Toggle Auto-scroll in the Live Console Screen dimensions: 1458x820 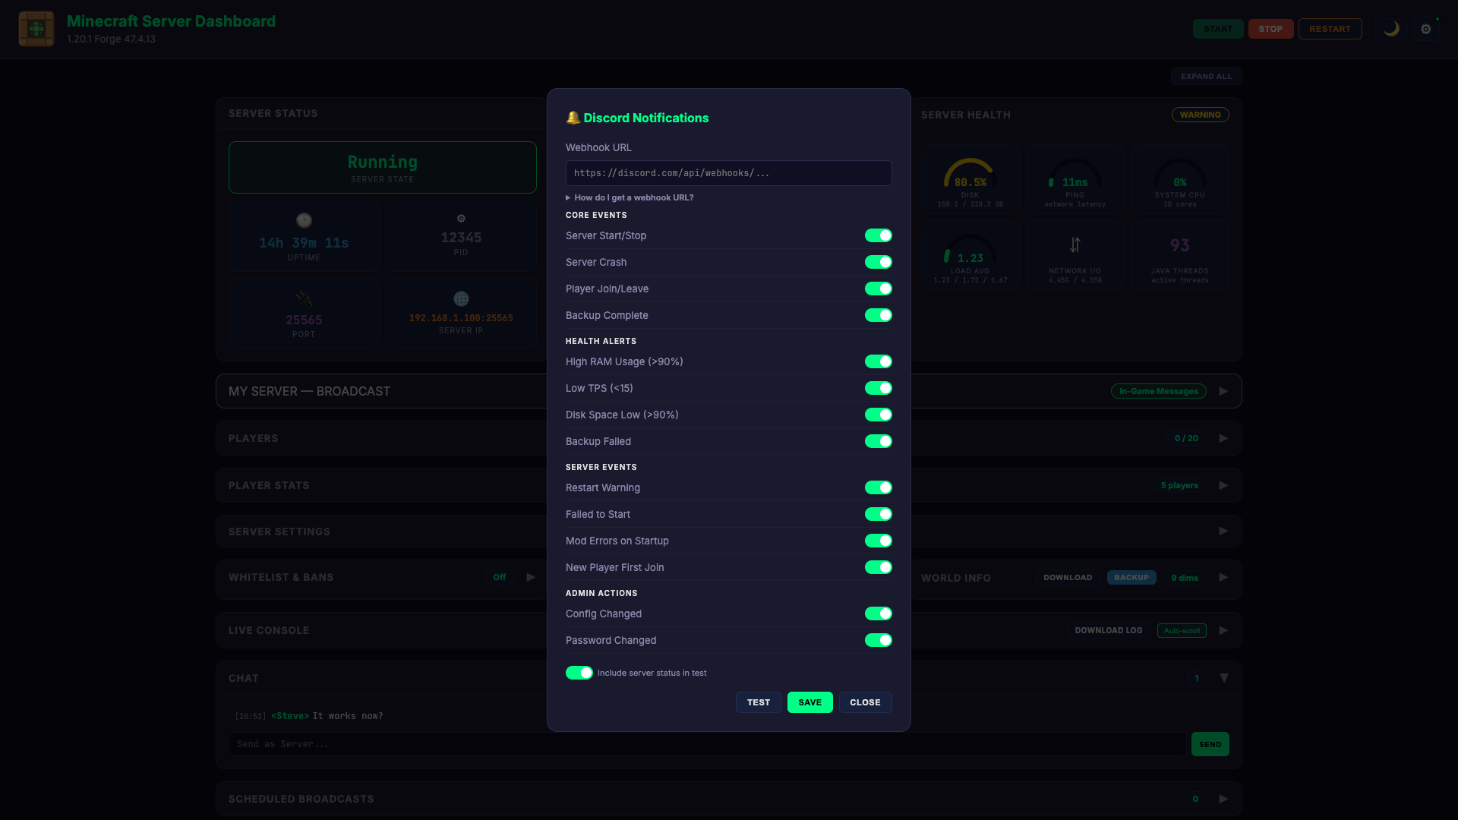coord(1182,630)
